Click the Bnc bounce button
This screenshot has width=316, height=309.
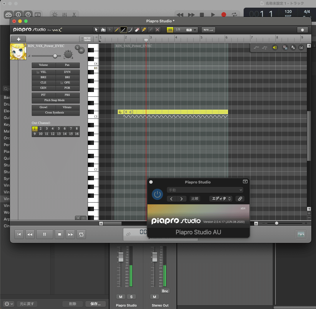[x=165, y=291]
